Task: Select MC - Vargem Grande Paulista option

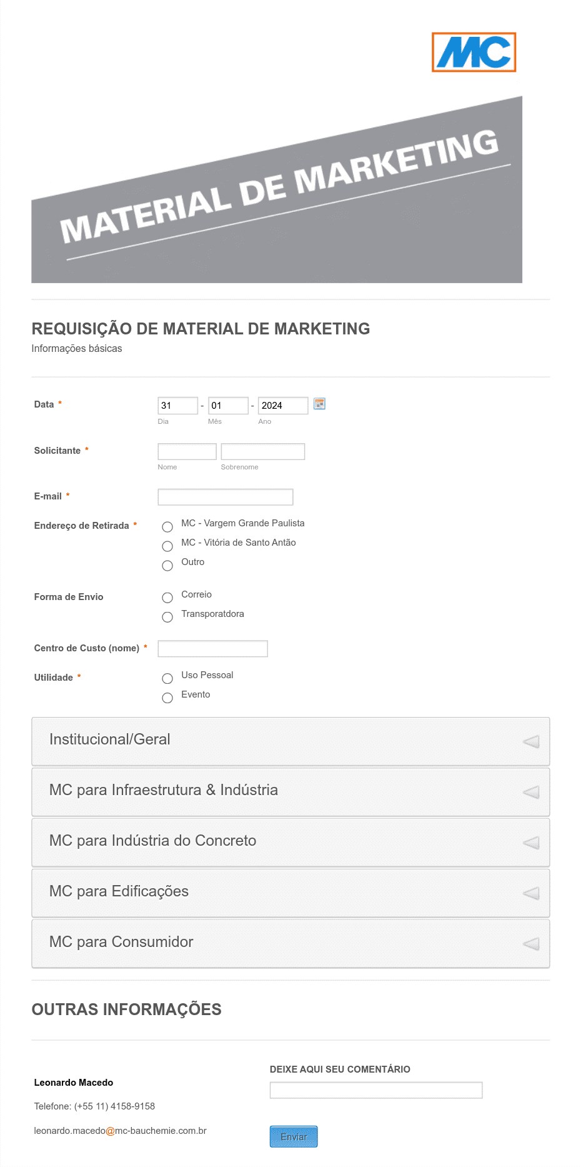Action: [x=167, y=527]
